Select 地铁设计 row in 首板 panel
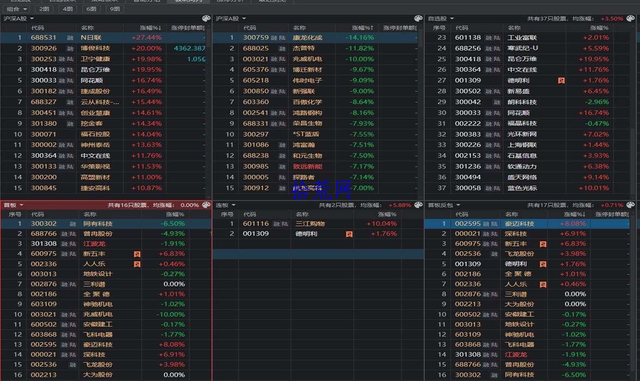The height and width of the screenshot is (381, 640). (105, 274)
